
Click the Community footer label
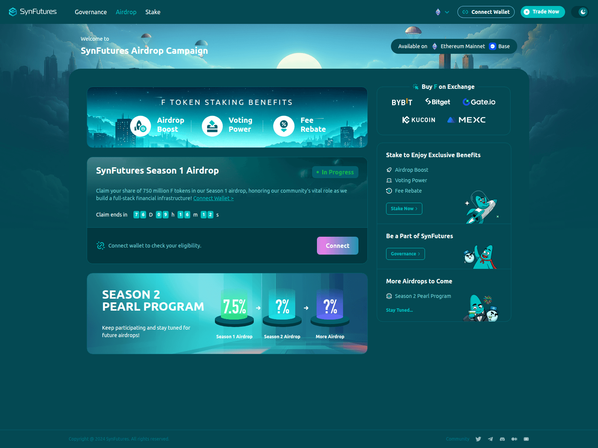pyautogui.click(x=457, y=439)
